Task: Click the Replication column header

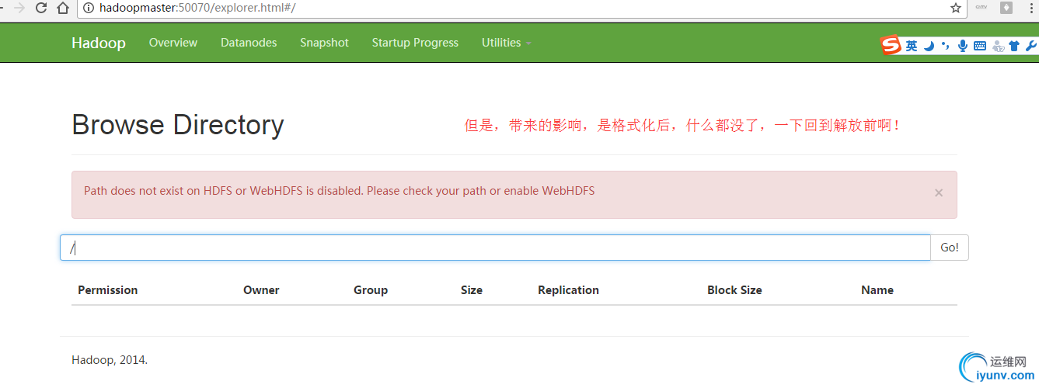Action: [568, 290]
